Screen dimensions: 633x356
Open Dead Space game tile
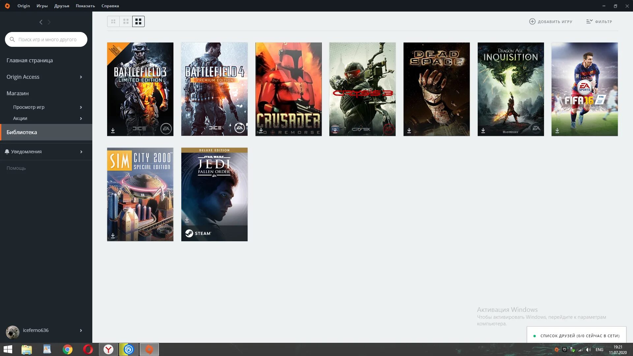pyautogui.click(x=437, y=89)
